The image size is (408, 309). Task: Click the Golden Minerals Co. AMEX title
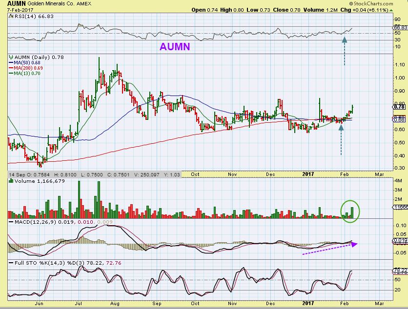(x=59, y=3)
